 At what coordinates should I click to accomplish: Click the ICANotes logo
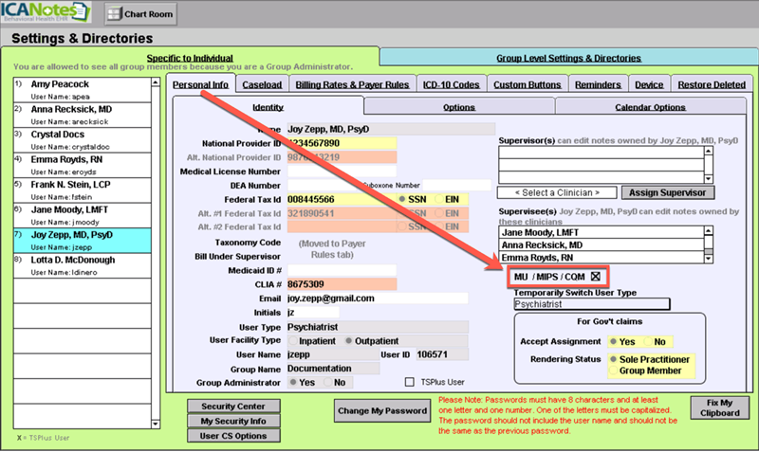pos(46,13)
